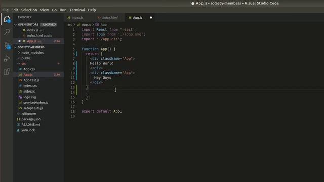
Task: Open the Edit menu
Action: pyautogui.click(x=15, y=10)
